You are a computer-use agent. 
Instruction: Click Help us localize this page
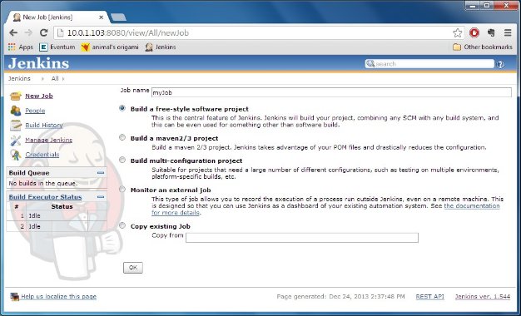(x=59, y=296)
